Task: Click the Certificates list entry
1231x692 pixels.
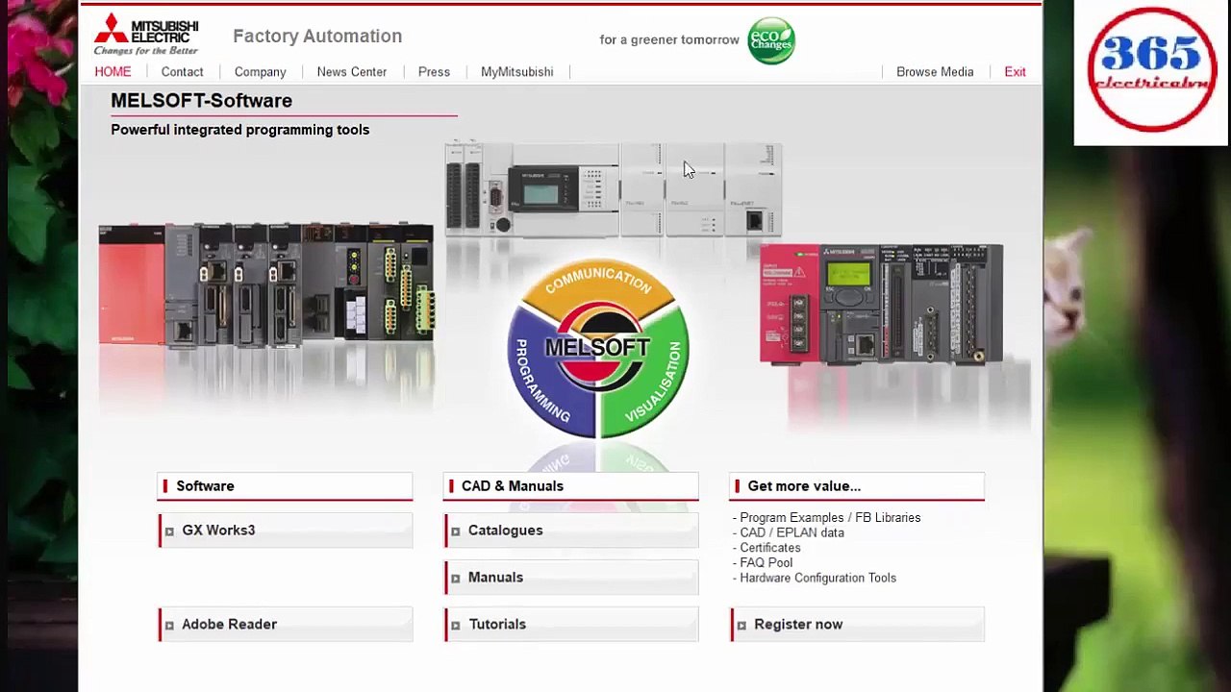Action: [769, 548]
